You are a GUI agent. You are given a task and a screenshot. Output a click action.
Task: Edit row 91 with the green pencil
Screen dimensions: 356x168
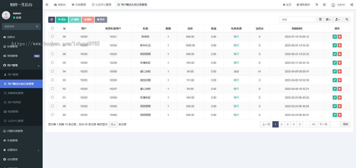coord(335,97)
